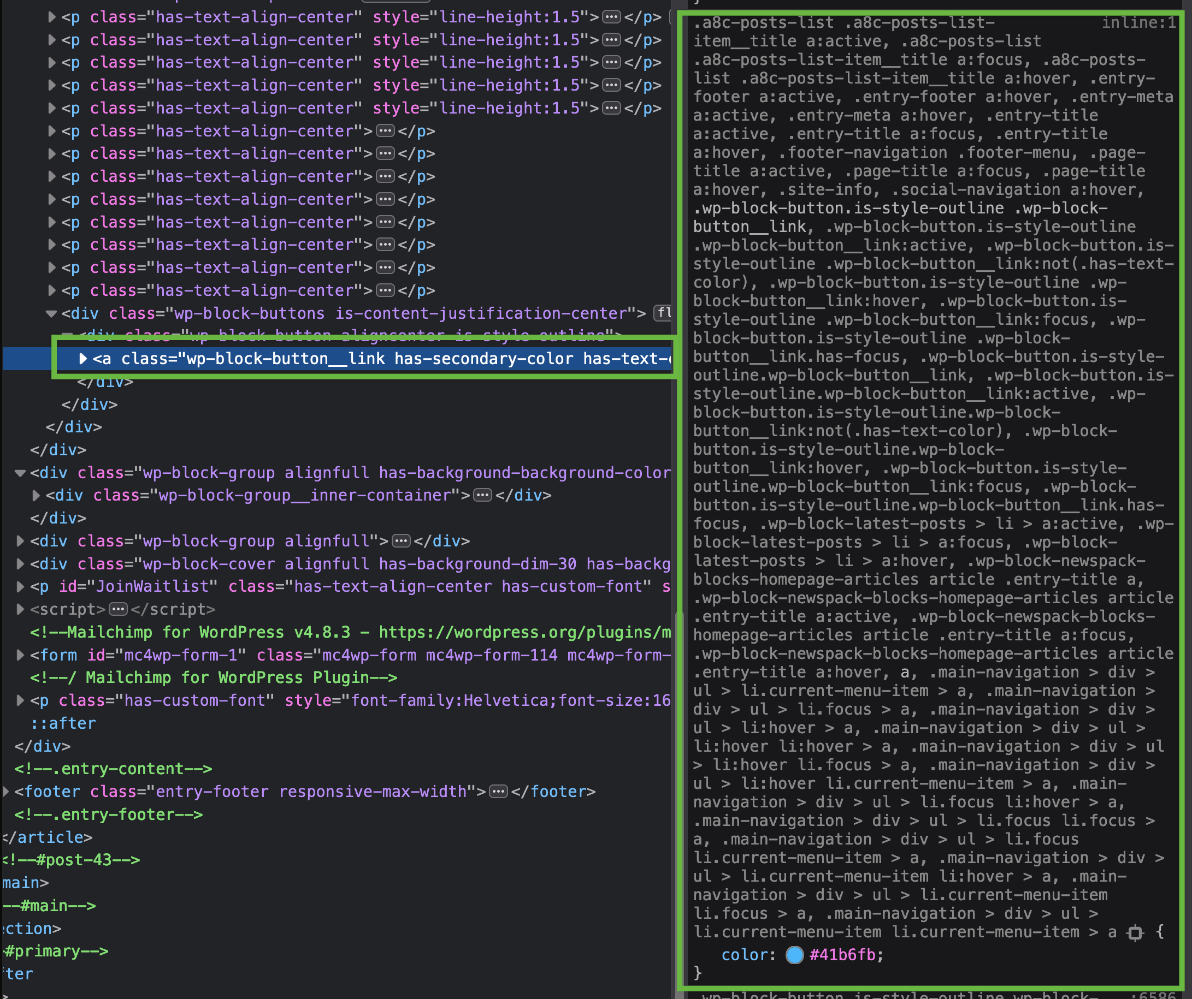Click the ellipsis in the wp-block-group alignfull div
The width and height of the screenshot is (1192, 999).
402,540
